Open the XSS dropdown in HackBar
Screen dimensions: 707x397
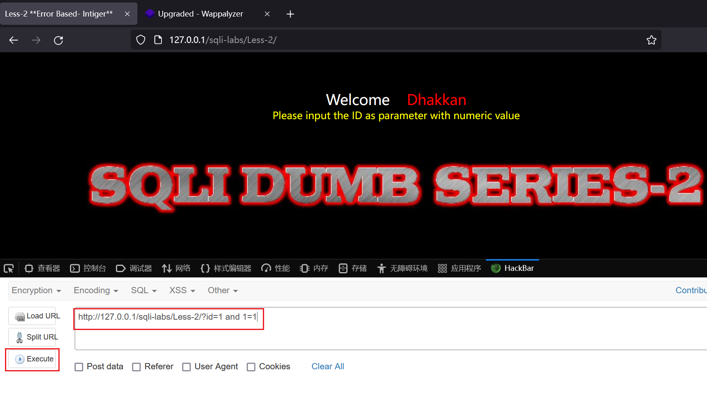pyautogui.click(x=181, y=290)
